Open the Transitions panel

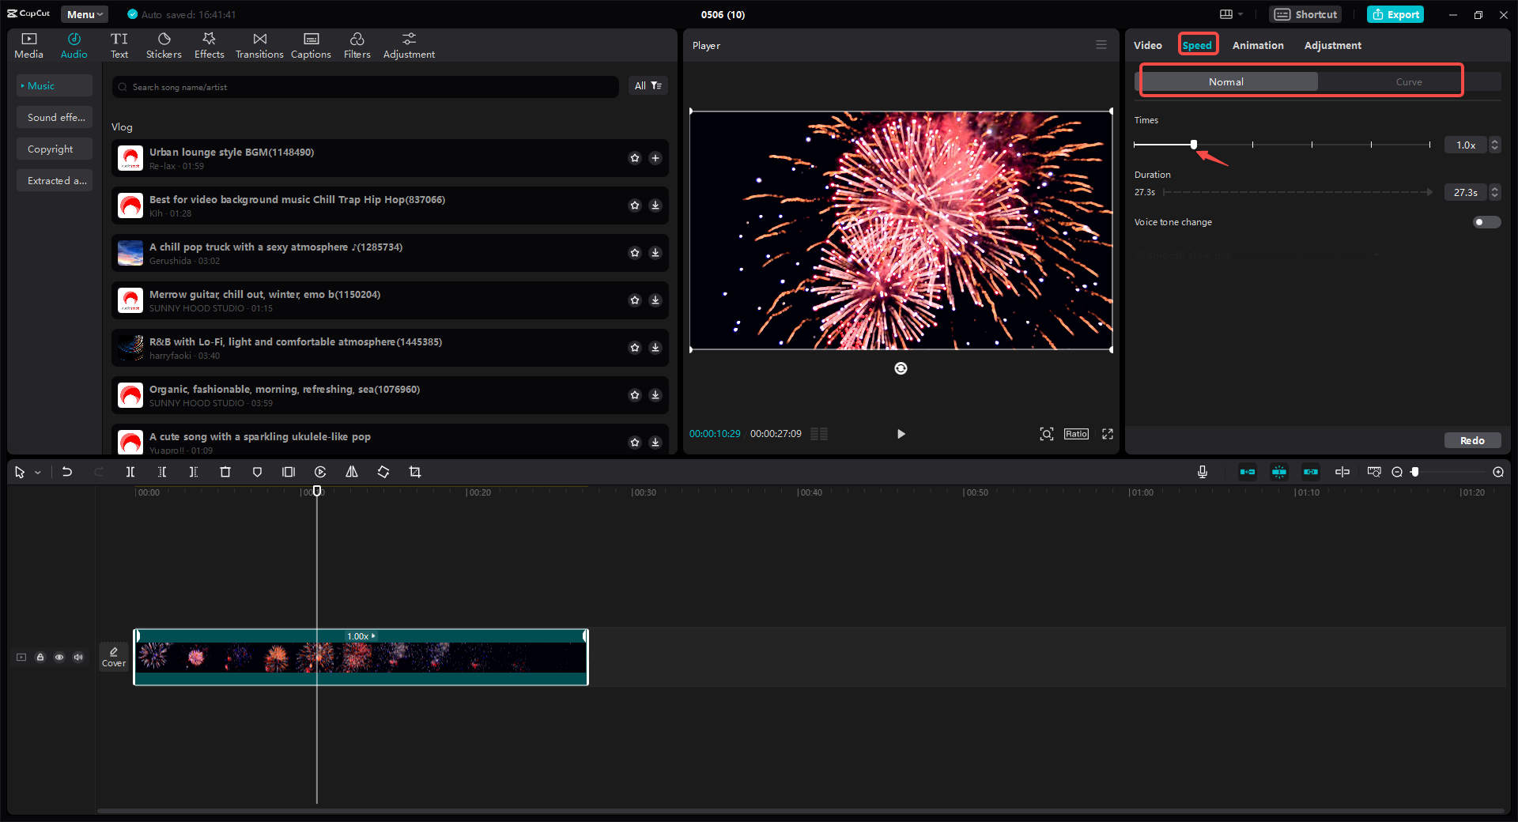pos(259,46)
